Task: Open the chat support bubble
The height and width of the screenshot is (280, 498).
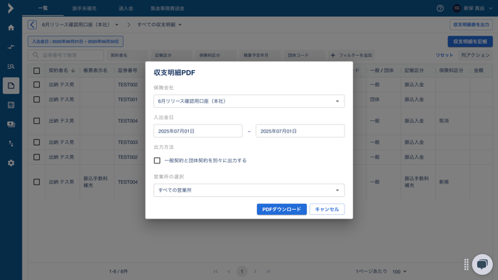Action: (x=482, y=265)
